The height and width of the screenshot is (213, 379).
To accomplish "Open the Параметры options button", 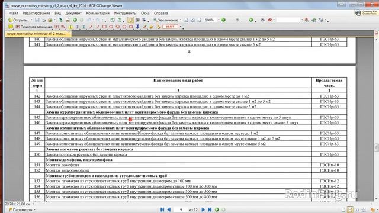I will pyautogui.click(x=20, y=210).
